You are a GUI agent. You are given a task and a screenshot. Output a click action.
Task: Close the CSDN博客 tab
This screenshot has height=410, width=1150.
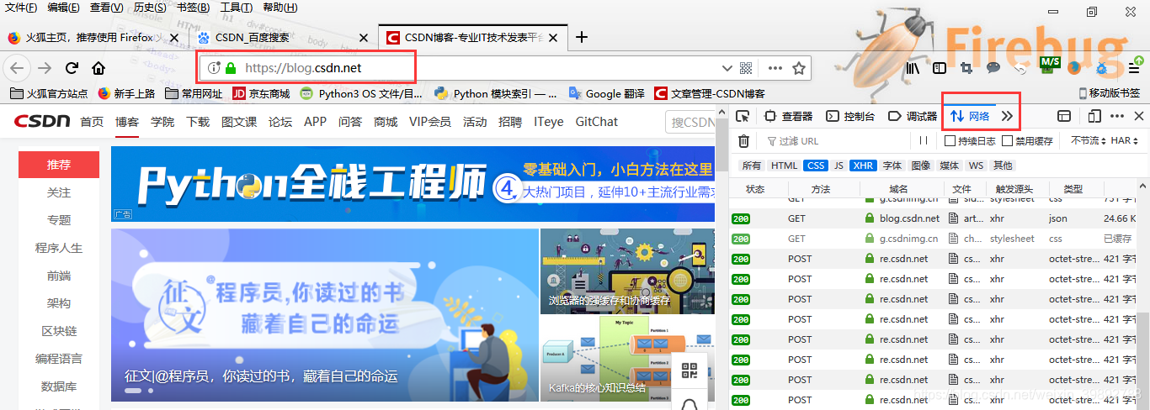555,37
